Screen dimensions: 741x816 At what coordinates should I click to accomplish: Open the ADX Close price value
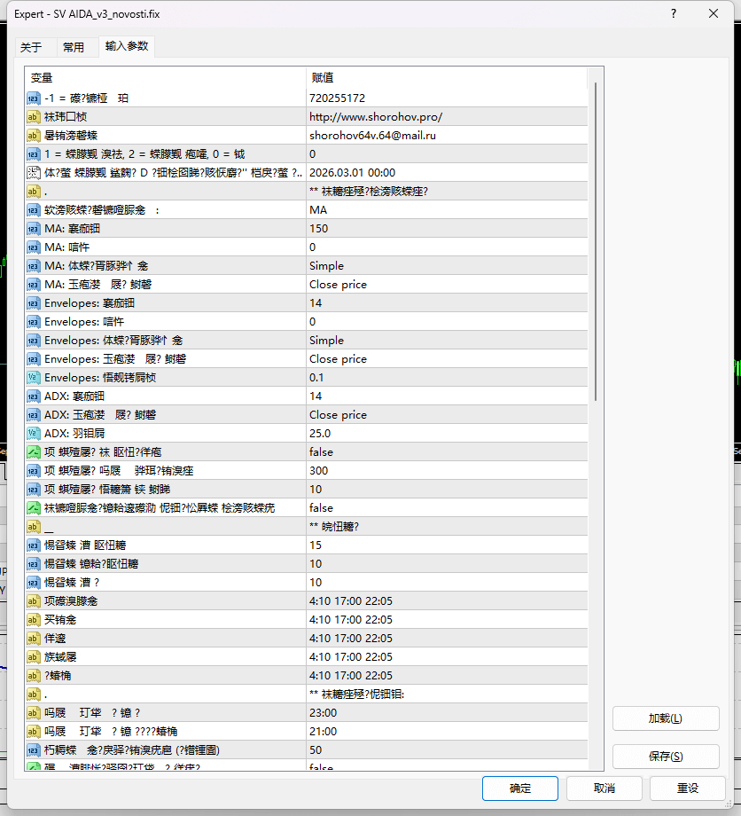(x=448, y=415)
